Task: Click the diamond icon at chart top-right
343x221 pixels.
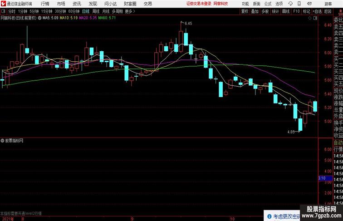Action: coord(310,19)
